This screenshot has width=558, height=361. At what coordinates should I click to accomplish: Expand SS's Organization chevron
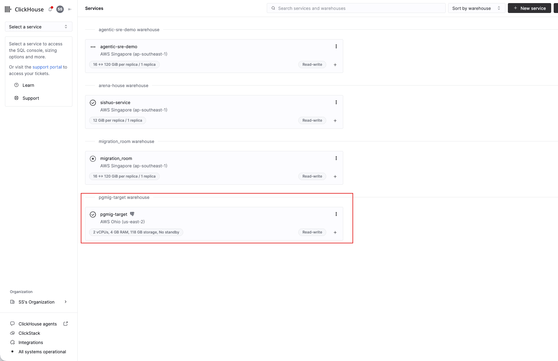pyautogui.click(x=66, y=302)
